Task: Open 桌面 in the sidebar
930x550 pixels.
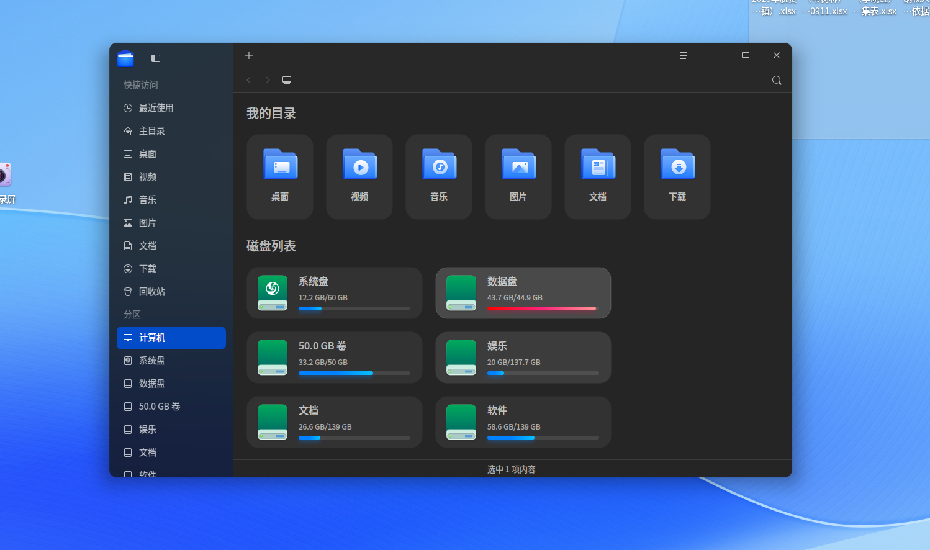Action: pos(171,154)
